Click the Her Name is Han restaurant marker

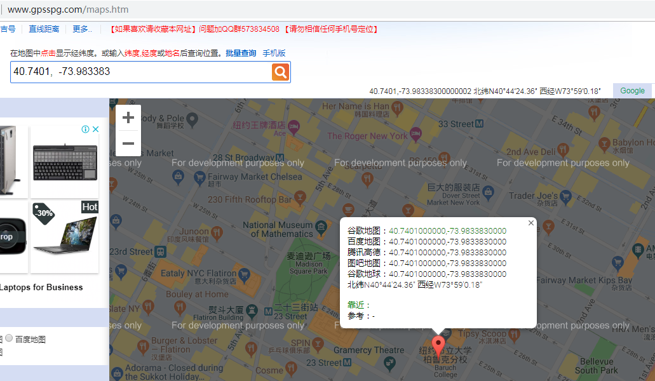pos(397,108)
